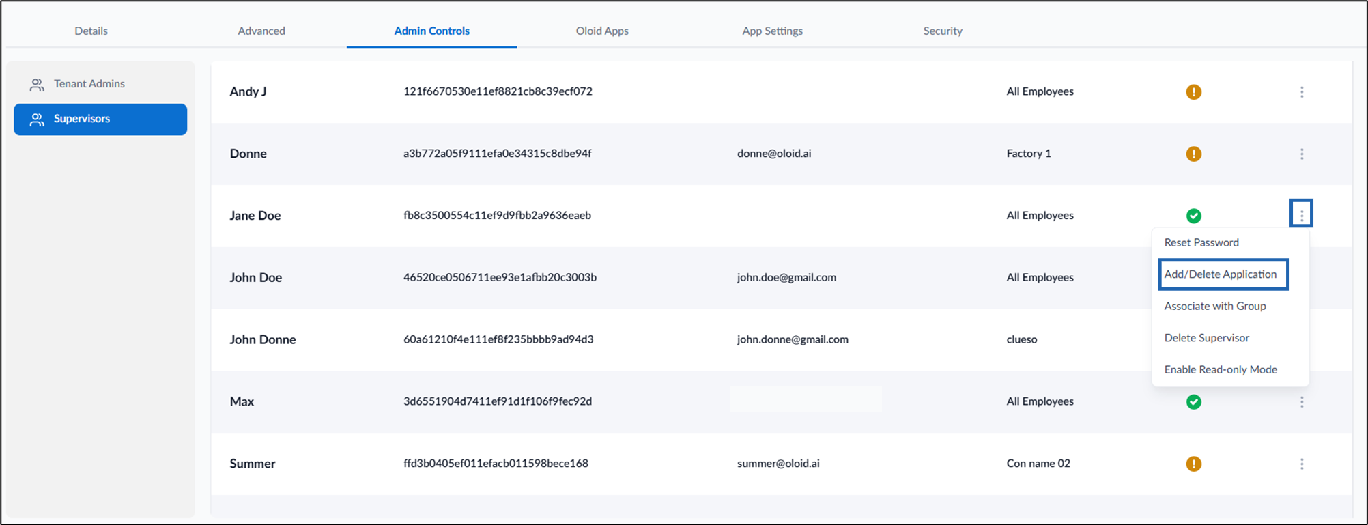Click the name John Donne

[262, 340]
